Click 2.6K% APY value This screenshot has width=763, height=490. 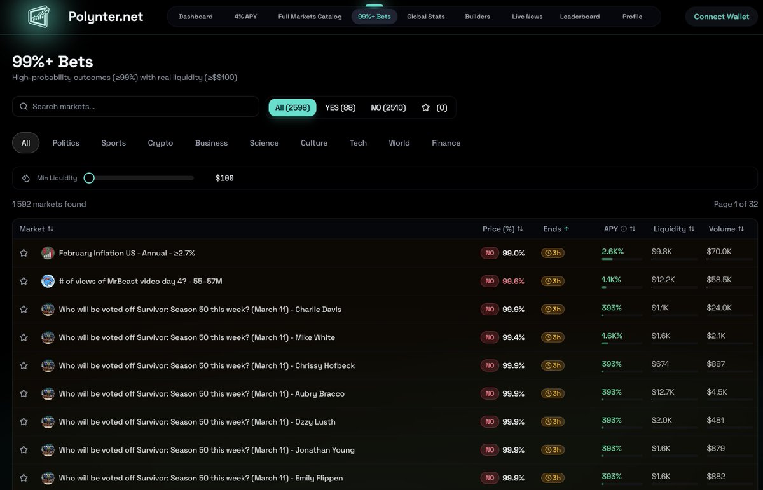tap(613, 252)
